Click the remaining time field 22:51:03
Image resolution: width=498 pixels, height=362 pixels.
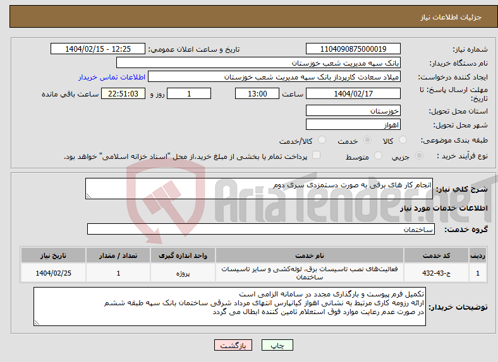click(x=123, y=93)
